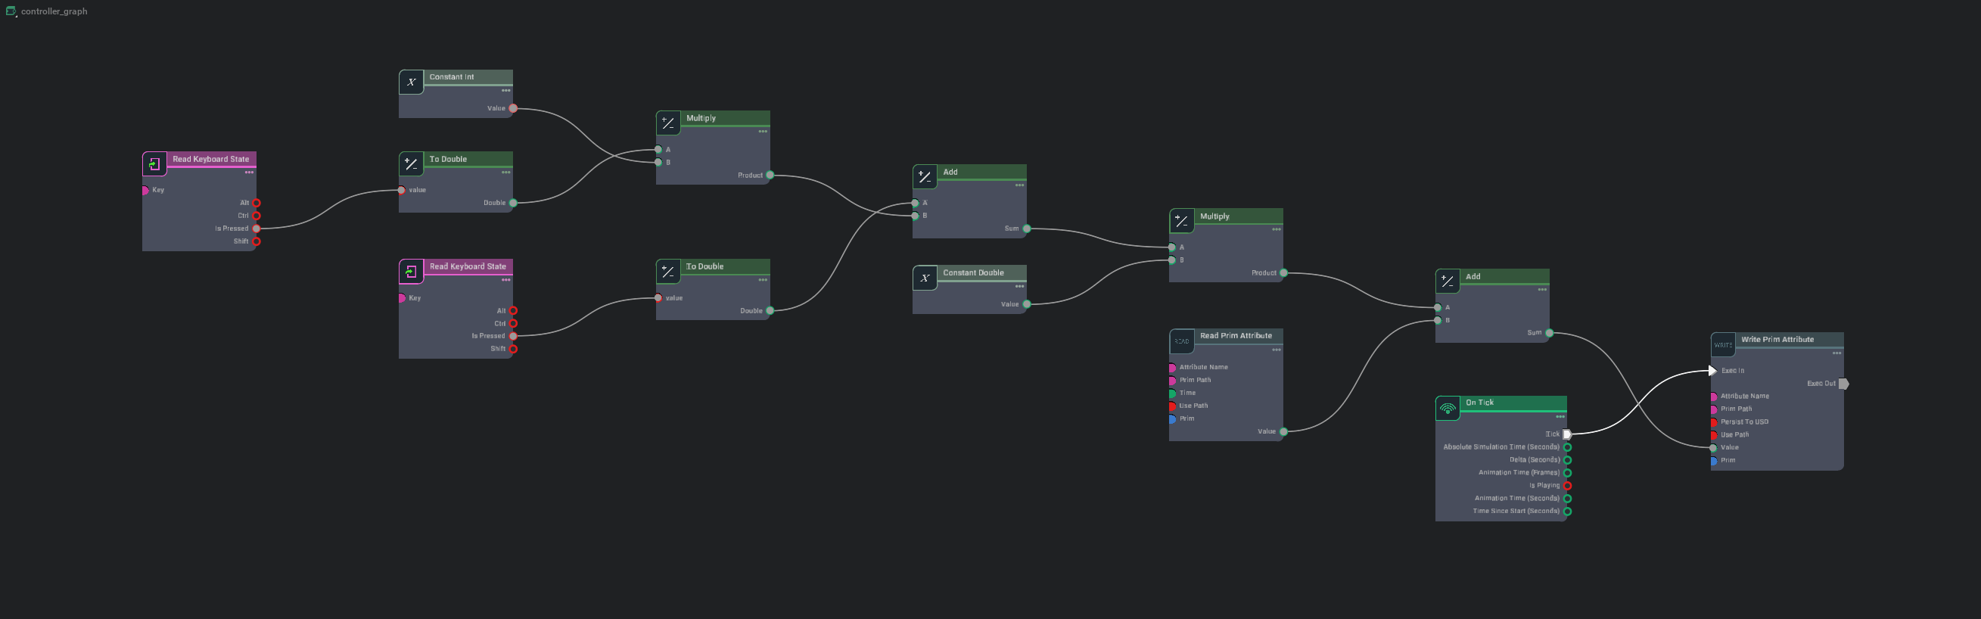Click the Time Since Start (Seconds) port
1981x619 pixels.
[1567, 512]
